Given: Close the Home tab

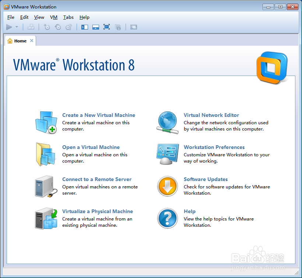Looking at the screenshot, I should [x=32, y=41].
